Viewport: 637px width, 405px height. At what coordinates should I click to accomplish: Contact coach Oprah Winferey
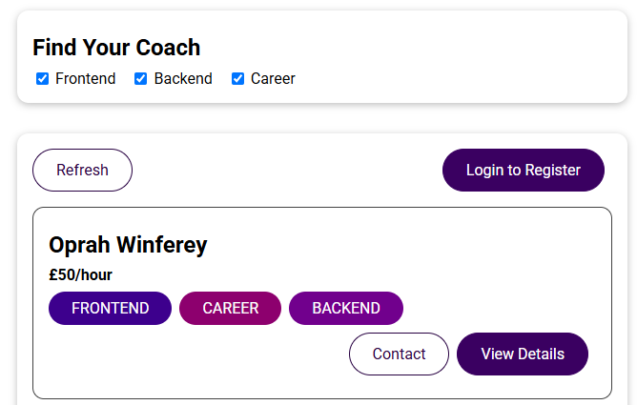click(399, 354)
